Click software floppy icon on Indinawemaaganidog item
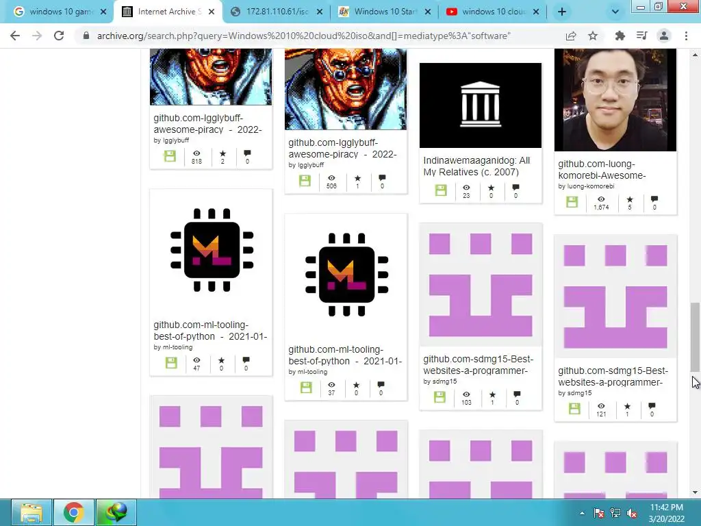 pyautogui.click(x=441, y=190)
